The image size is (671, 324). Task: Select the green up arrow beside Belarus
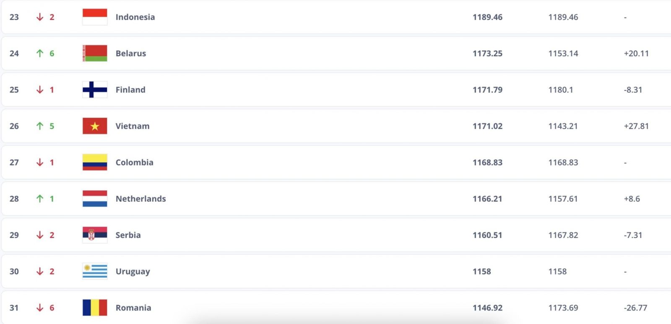(40, 53)
